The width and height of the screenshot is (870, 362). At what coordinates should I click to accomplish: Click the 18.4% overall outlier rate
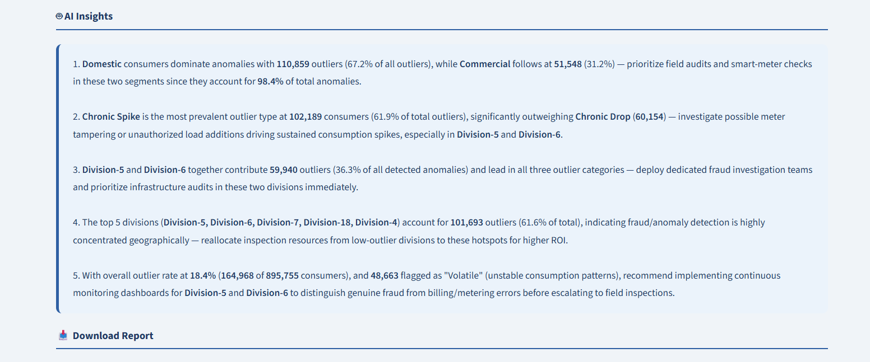click(203, 275)
